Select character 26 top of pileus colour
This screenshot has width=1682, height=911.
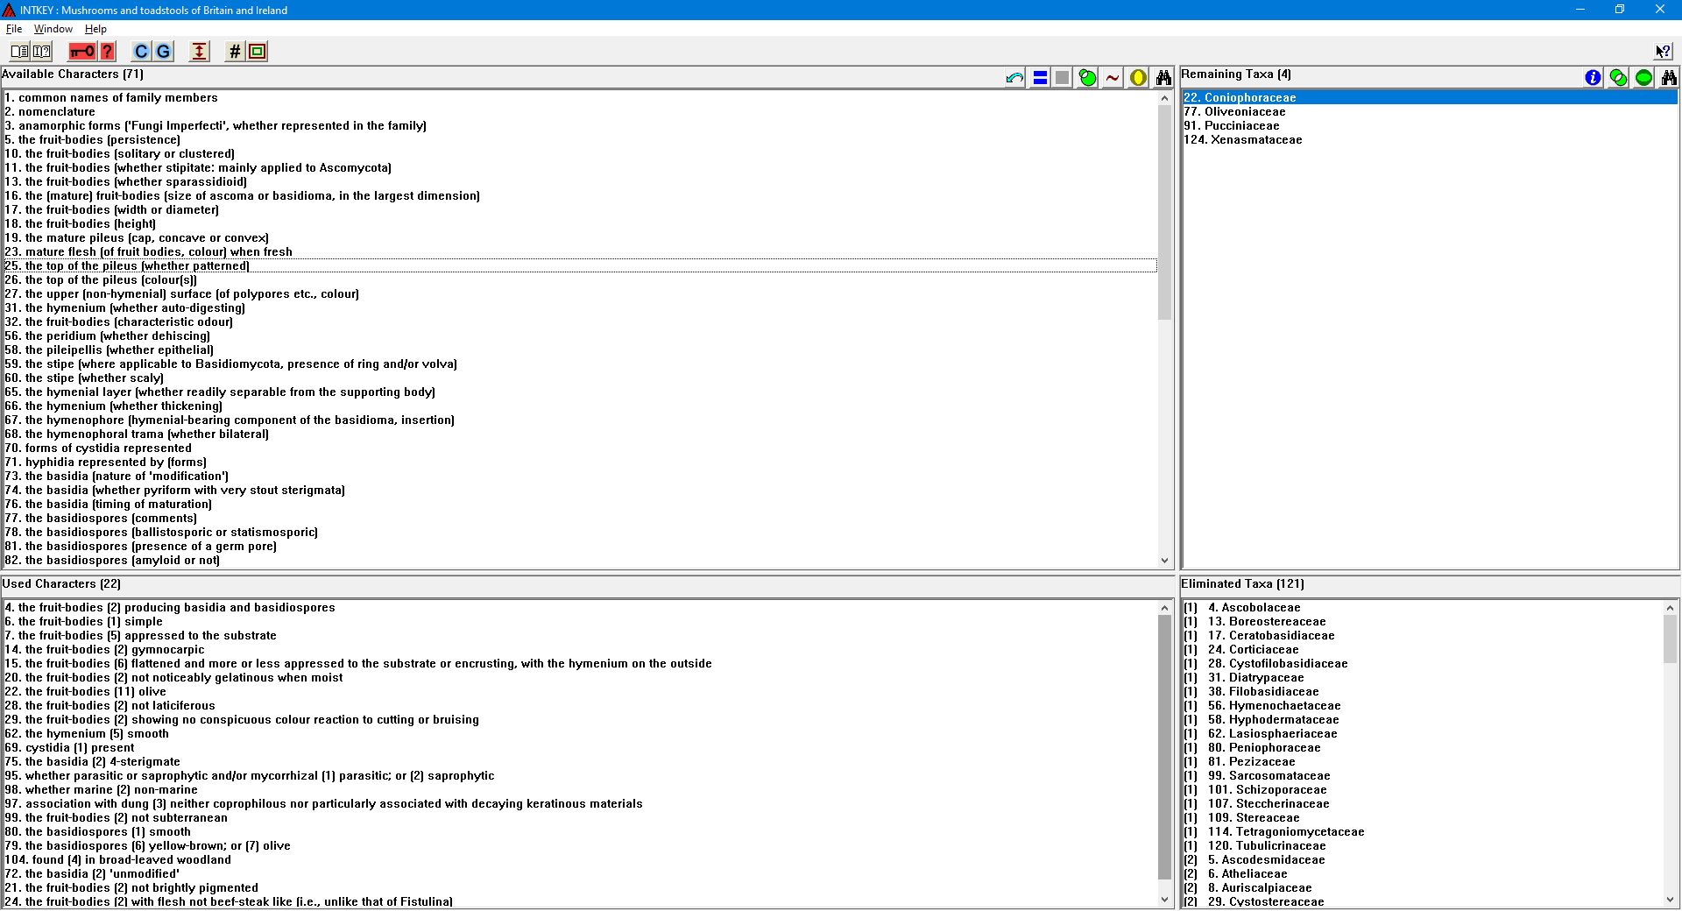click(101, 280)
